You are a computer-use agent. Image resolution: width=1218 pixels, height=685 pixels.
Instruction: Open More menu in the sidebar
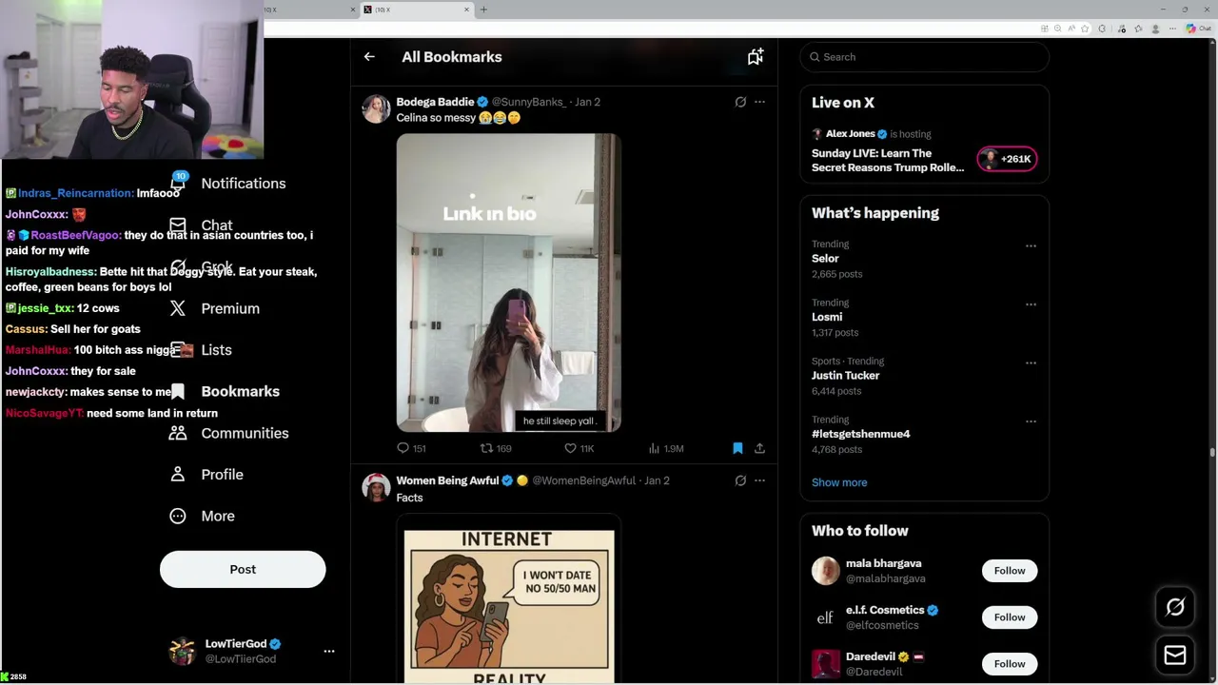tap(203, 516)
